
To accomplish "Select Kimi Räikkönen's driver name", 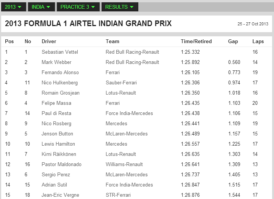I will pos(59,154).
